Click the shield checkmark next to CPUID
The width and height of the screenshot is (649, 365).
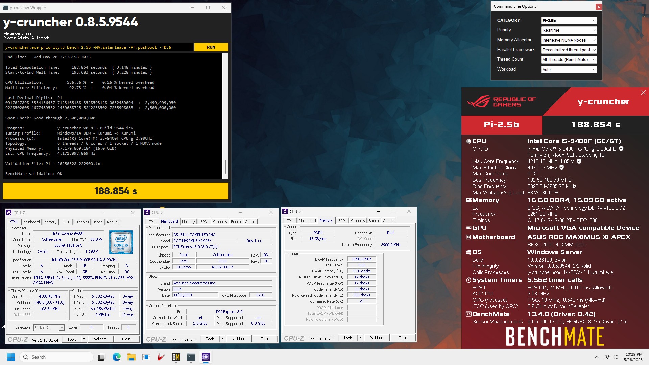click(621, 149)
